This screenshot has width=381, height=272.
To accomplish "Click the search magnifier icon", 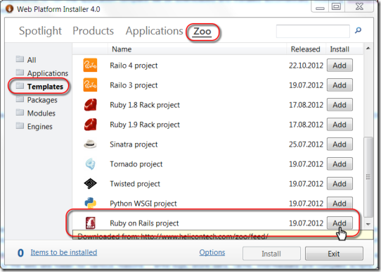I will (x=358, y=30).
